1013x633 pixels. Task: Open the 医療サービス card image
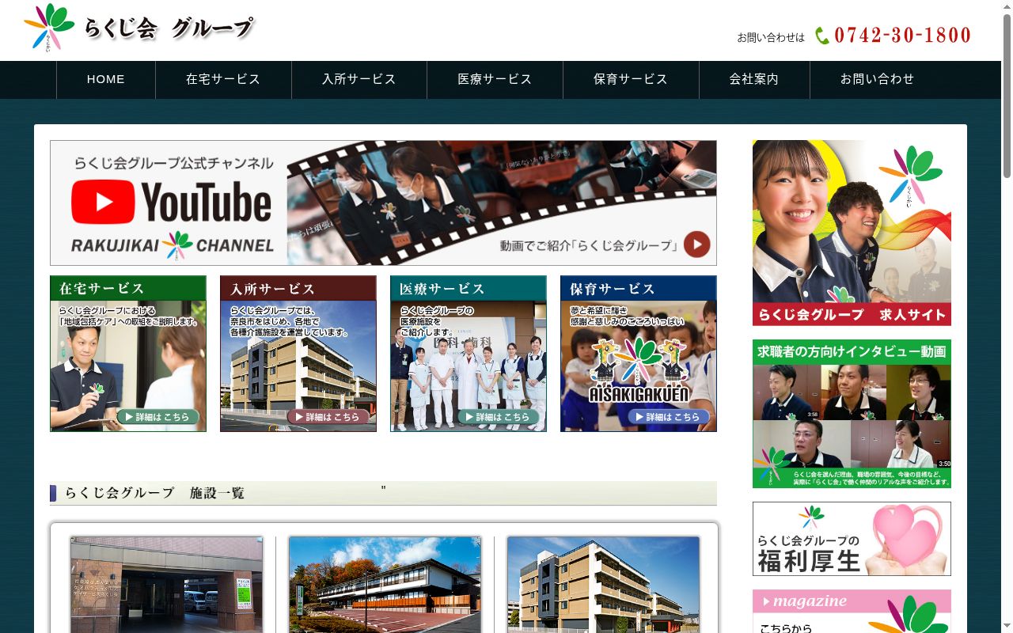coord(469,354)
